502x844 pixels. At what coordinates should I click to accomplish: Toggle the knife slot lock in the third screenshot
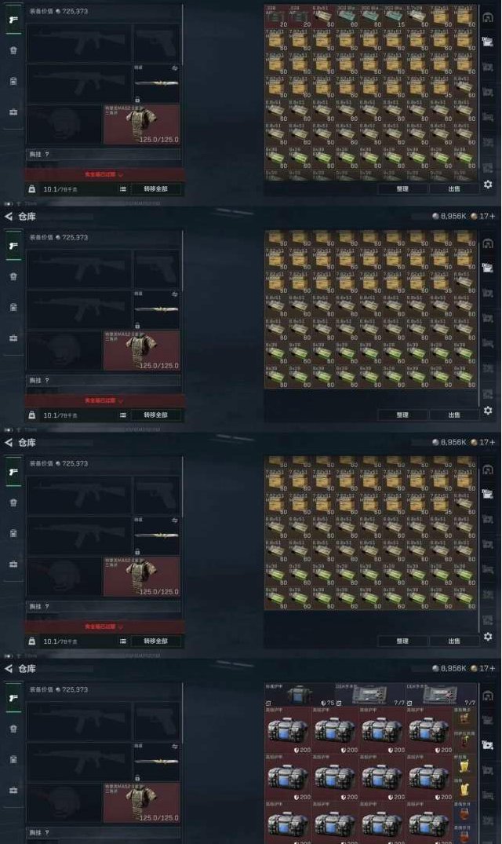137,552
